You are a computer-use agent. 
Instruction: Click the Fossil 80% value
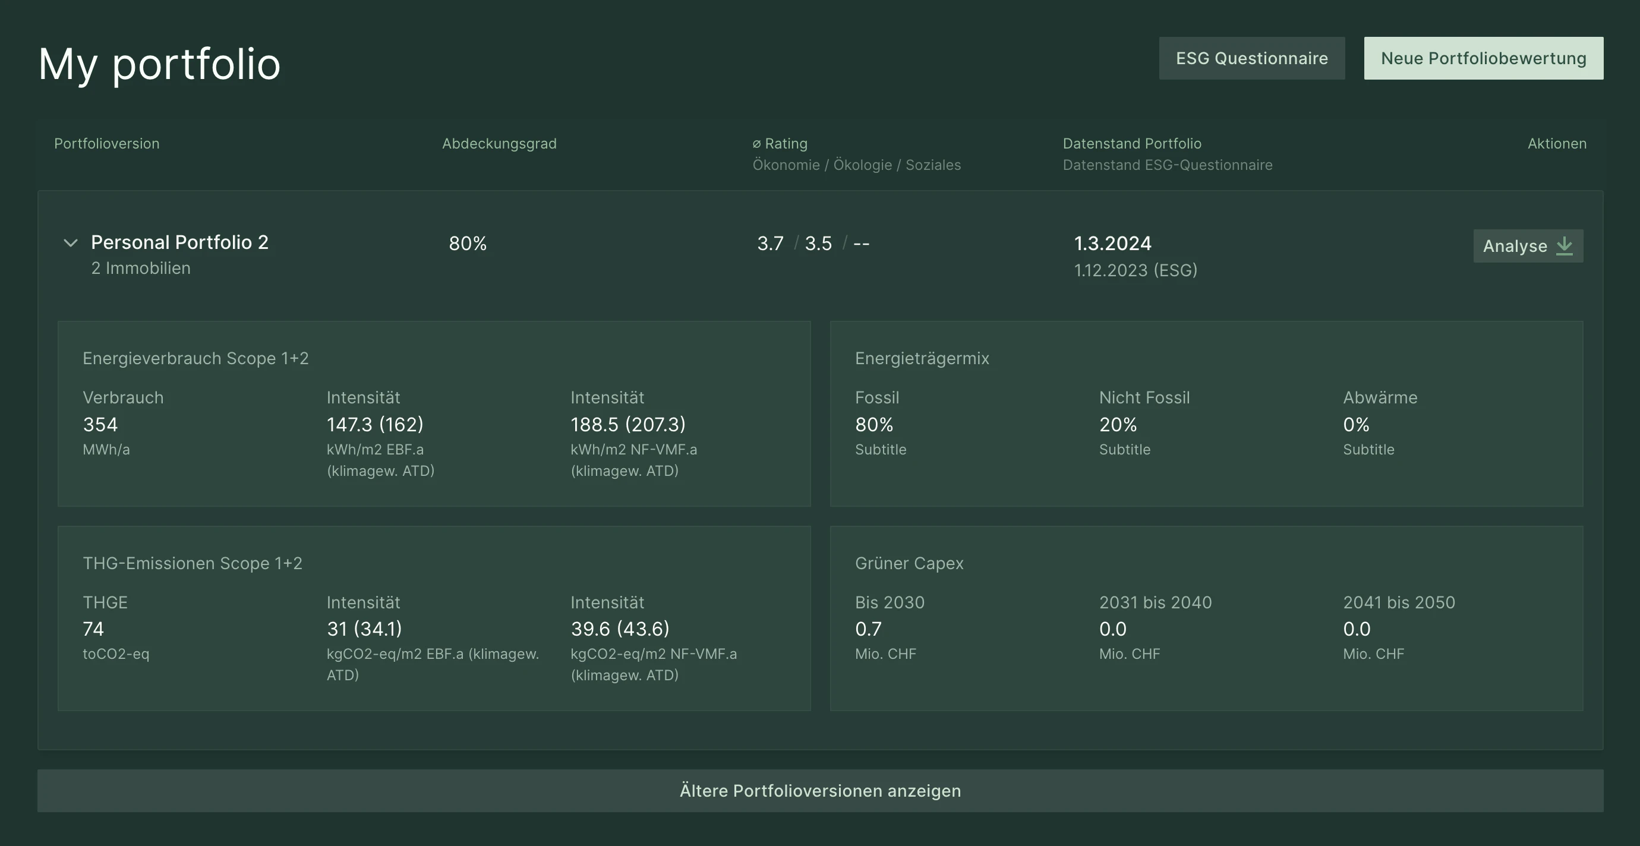click(873, 425)
